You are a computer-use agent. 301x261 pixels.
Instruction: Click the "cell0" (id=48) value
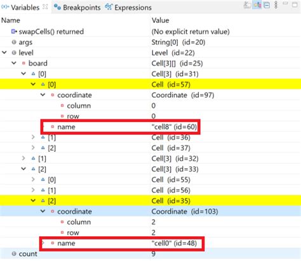click(174, 243)
